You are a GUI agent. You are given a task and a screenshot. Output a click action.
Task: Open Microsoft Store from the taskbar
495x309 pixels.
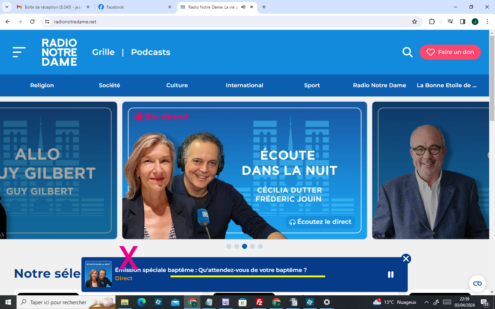242,302
